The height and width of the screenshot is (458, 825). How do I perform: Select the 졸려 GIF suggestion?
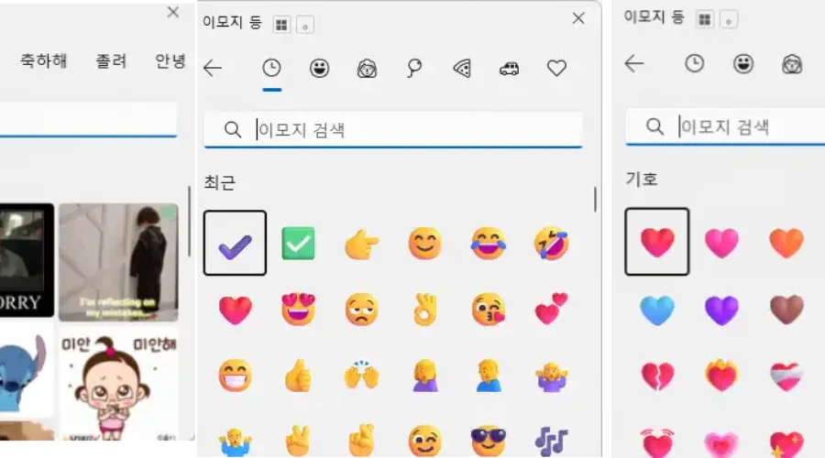111,61
